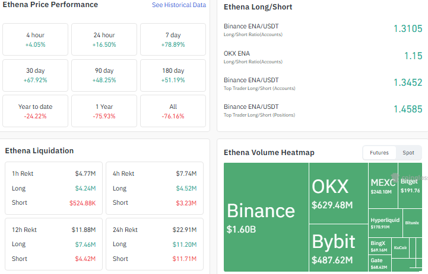
Task: Click the Ethena Liquidation heading
Action: [39, 151]
